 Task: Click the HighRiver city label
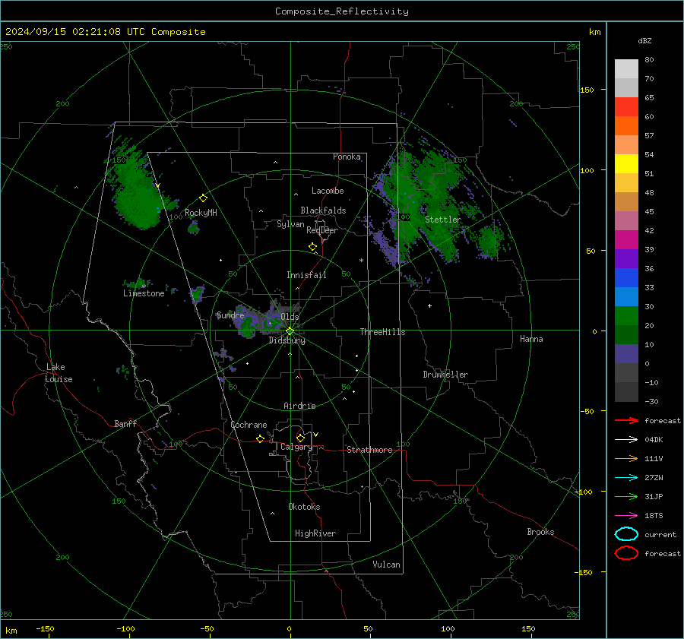tap(315, 533)
